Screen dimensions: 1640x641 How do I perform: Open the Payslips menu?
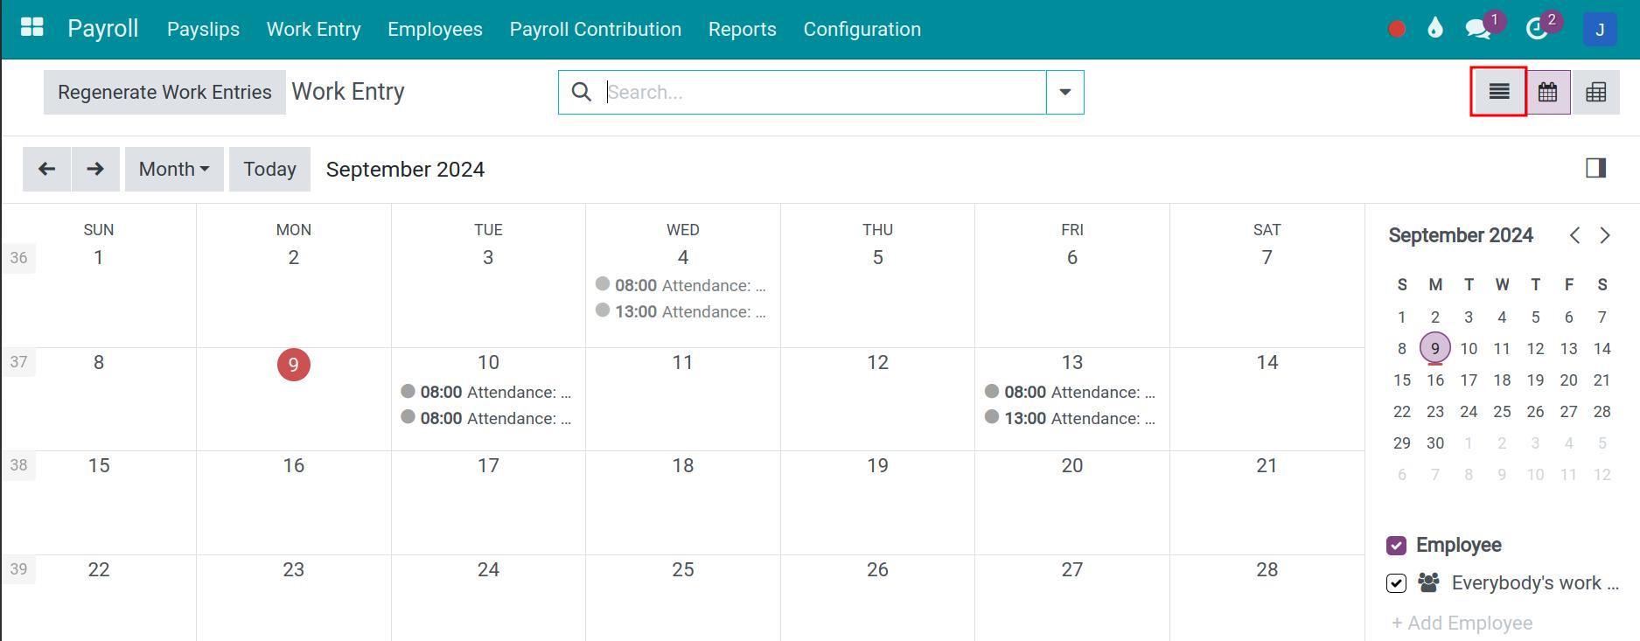click(203, 29)
